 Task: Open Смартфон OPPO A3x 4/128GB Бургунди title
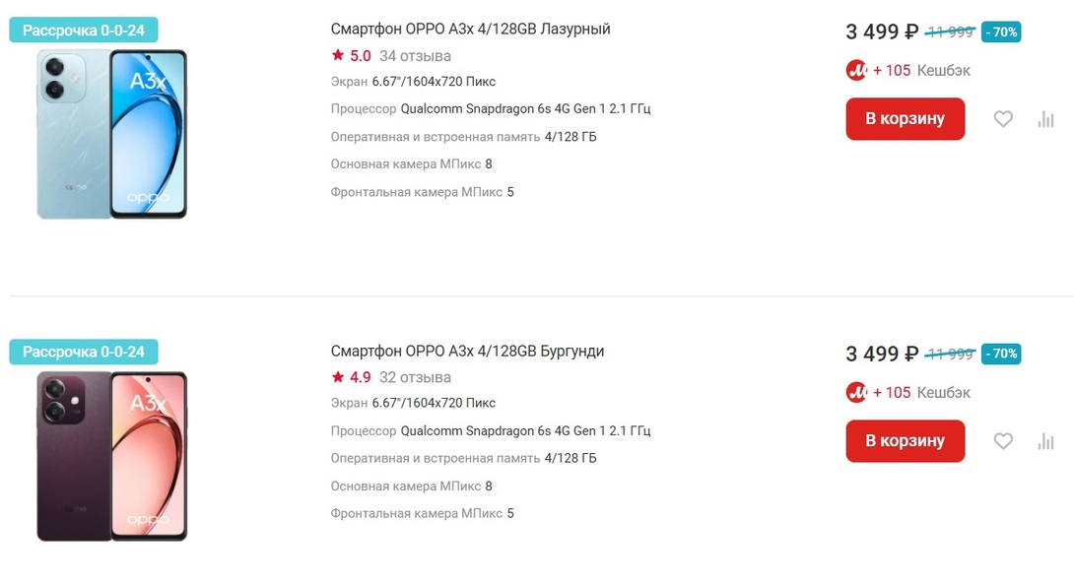467,352
